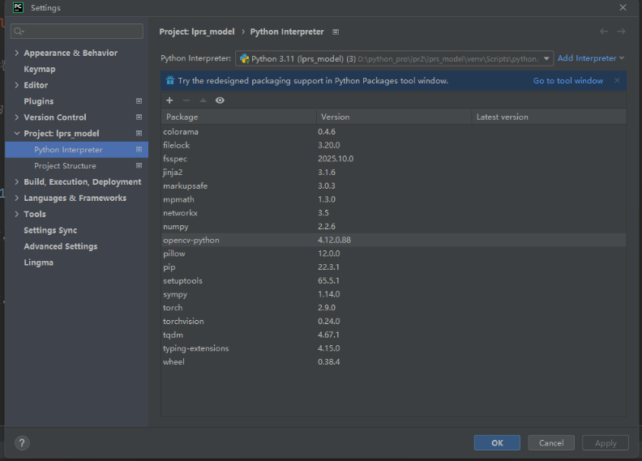Select the colorama package row

[393, 132]
